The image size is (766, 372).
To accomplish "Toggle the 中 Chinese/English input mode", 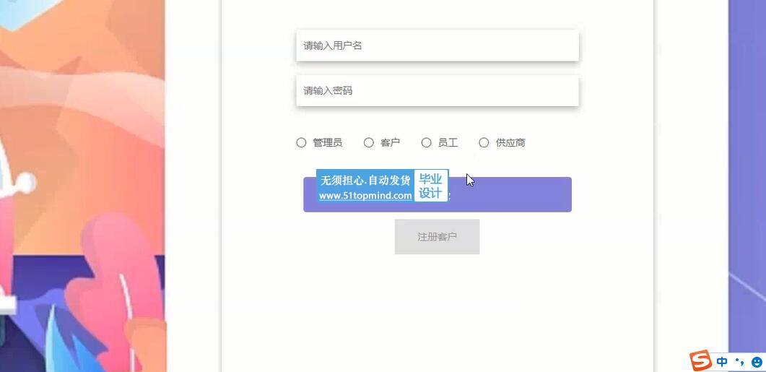I will click(722, 362).
